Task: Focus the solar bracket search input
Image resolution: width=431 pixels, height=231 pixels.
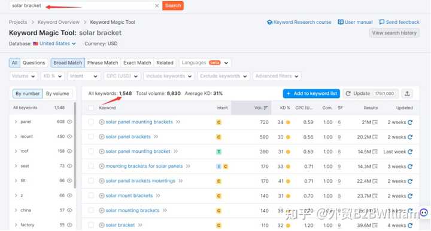Action: (83, 5)
